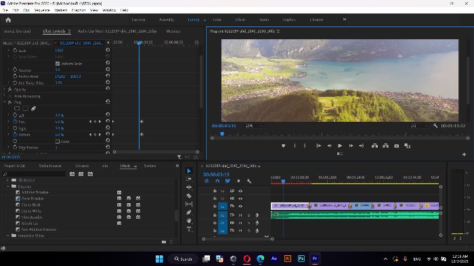Toggle Snap in timeline (magnet icon)
Screen dimensions: 474x266
[217, 181]
